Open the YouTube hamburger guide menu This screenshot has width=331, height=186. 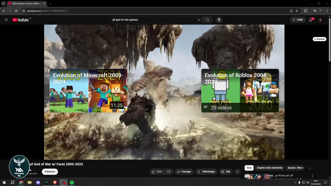[6, 20]
